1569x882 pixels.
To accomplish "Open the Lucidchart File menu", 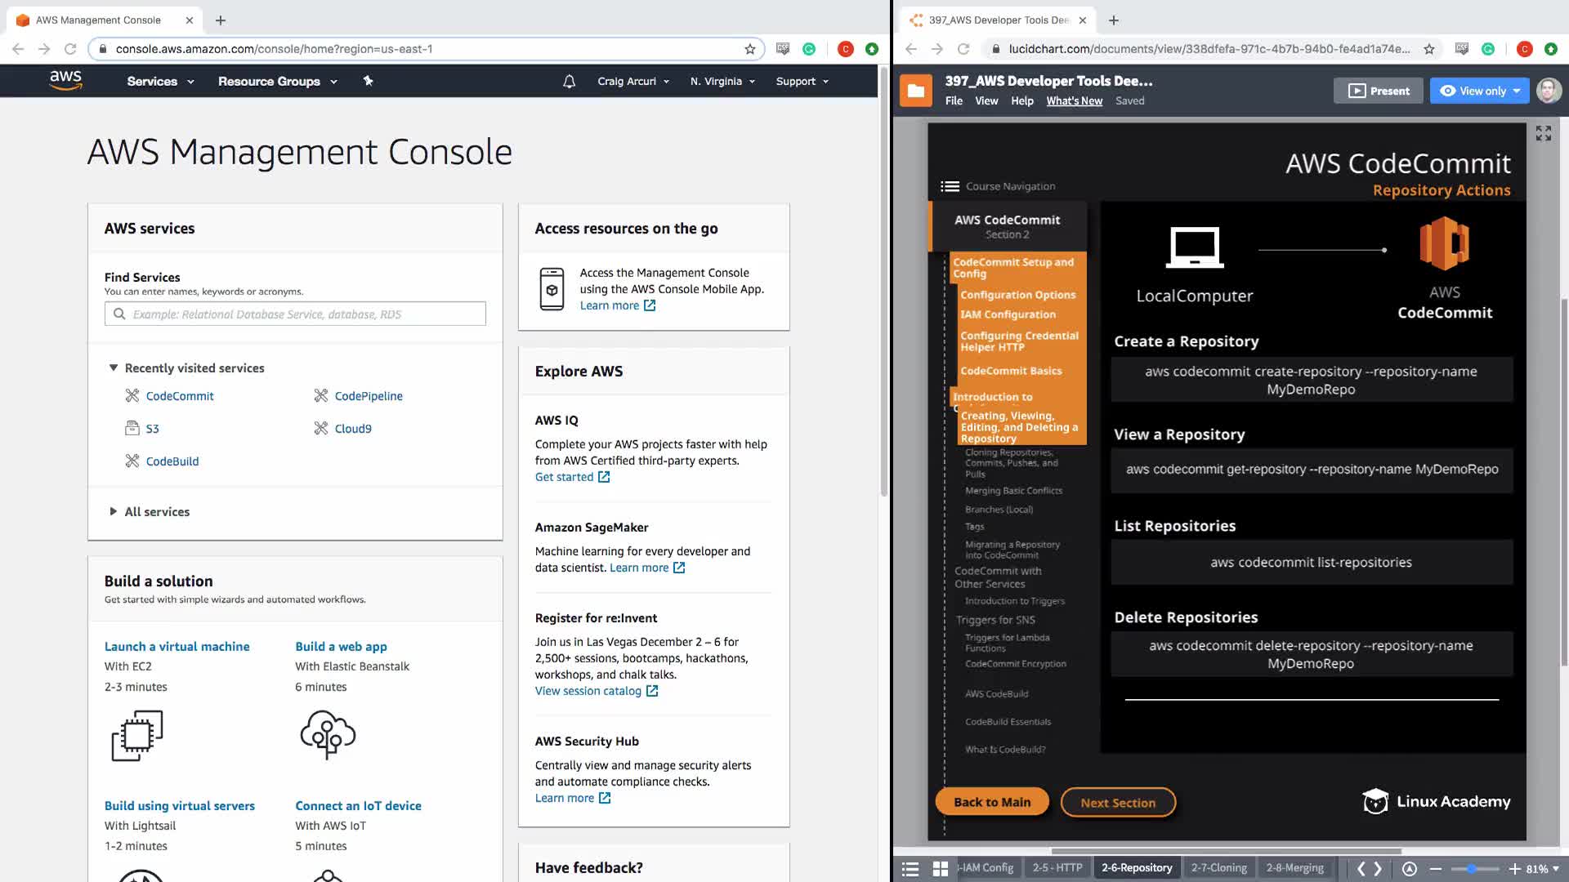I will tap(953, 101).
